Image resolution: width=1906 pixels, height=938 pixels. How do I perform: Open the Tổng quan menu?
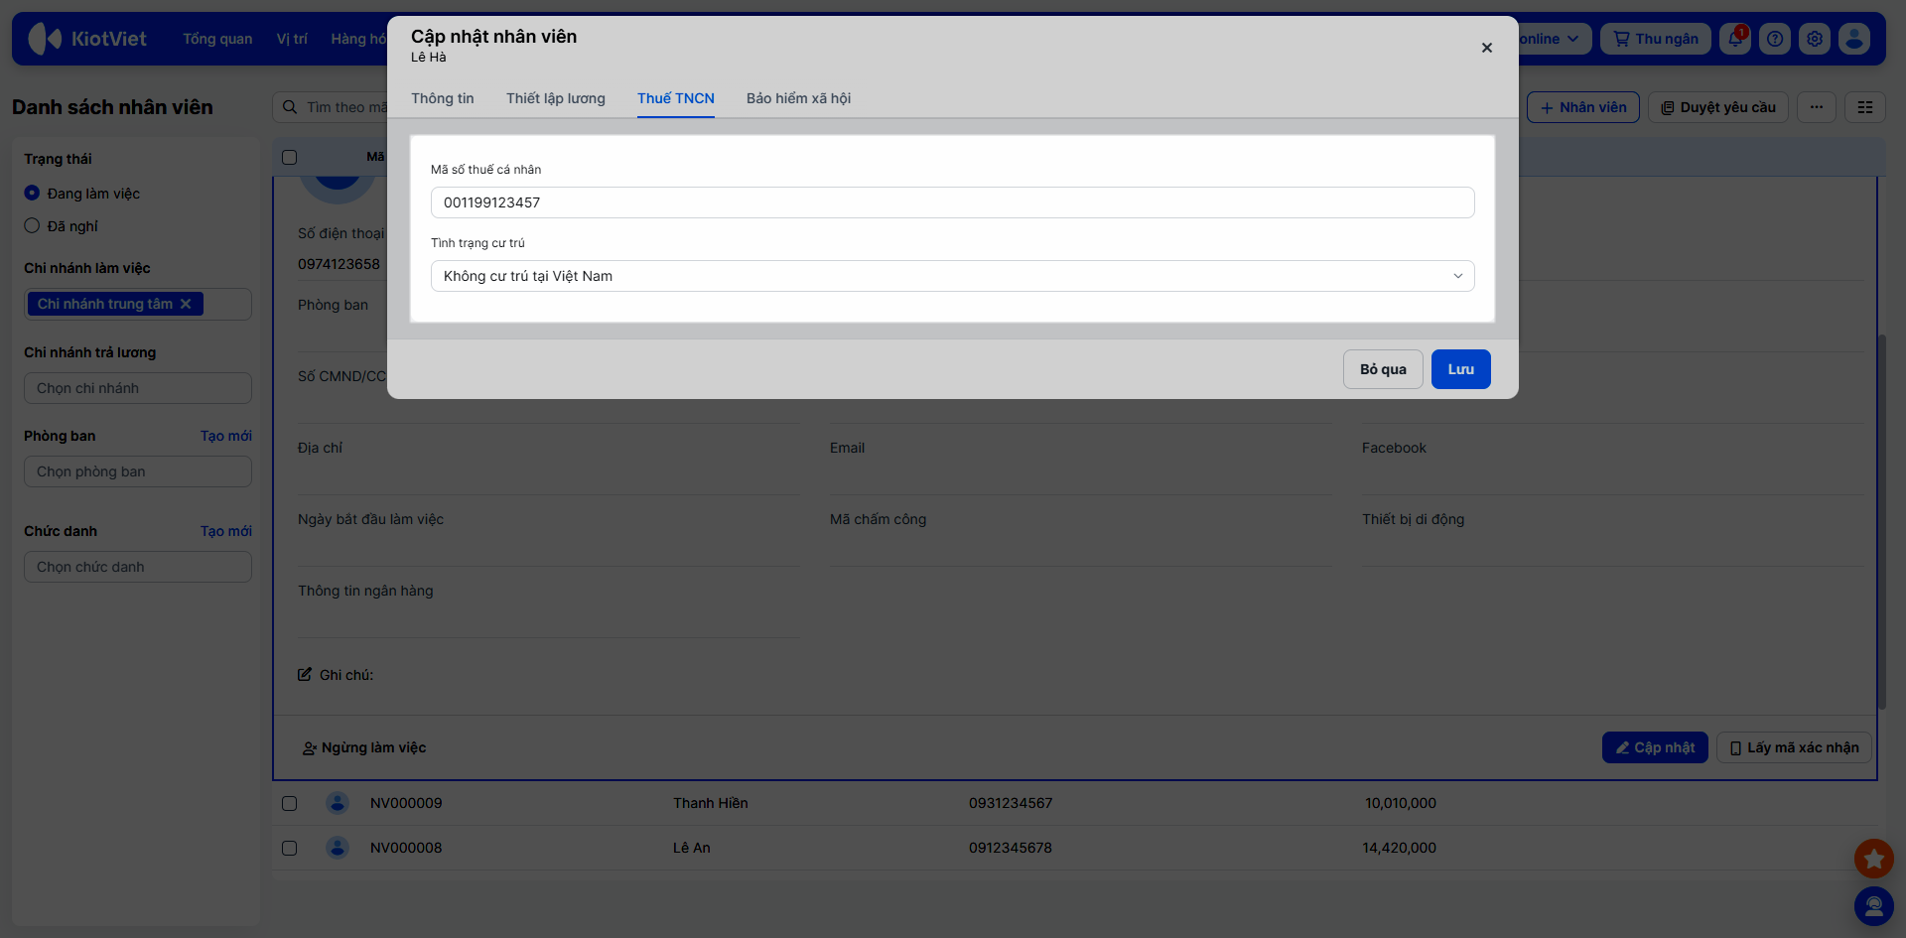(217, 39)
